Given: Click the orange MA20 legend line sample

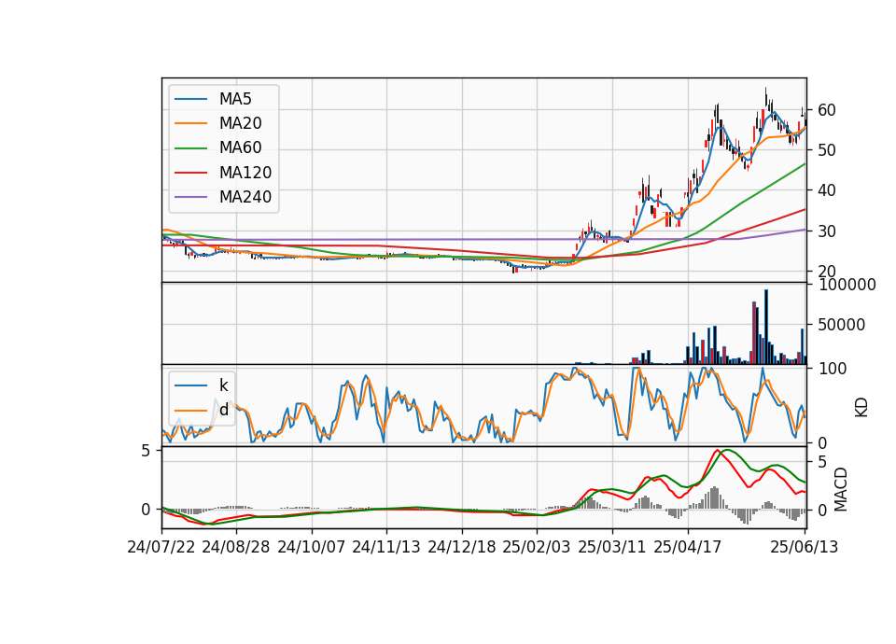Looking at the screenshot, I should (190, 124).
